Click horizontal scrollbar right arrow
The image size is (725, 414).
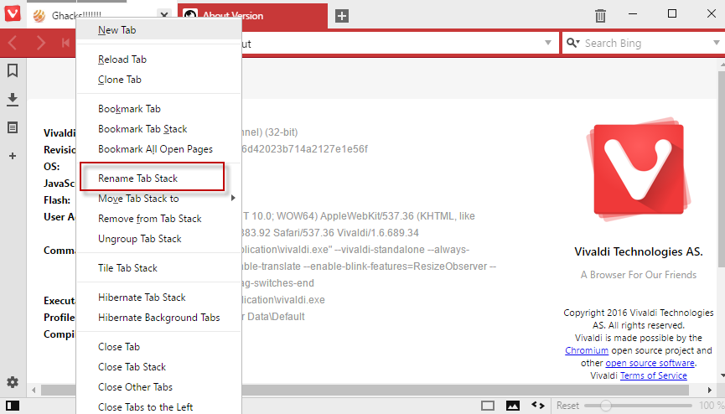coord(710,391)
